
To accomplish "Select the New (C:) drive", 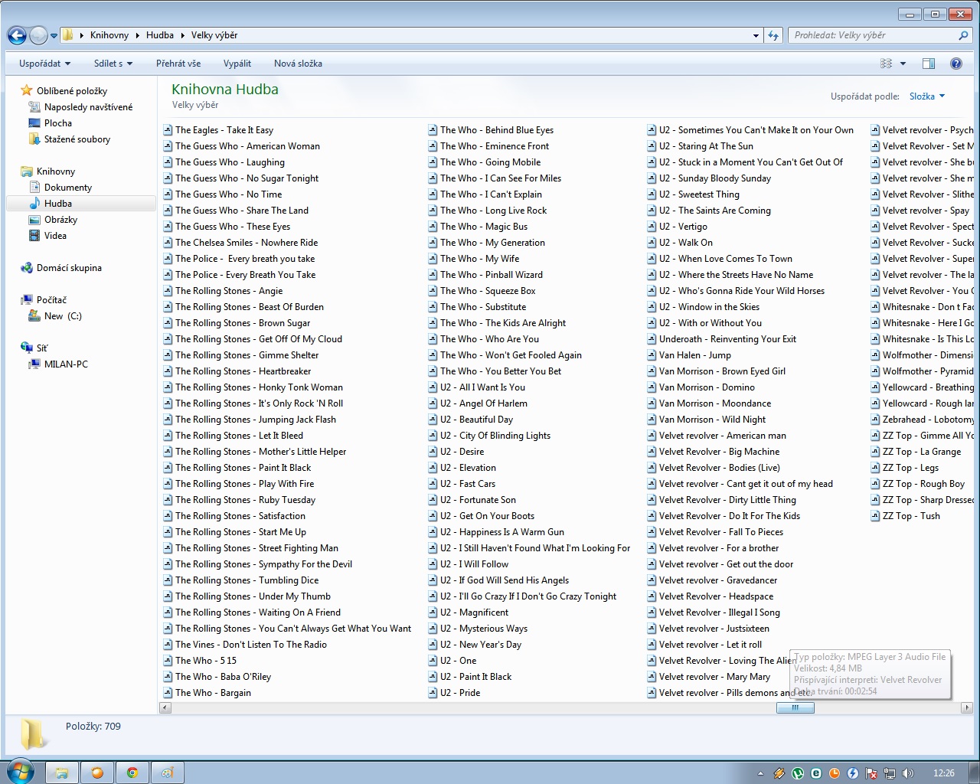I will [x=62, y=316].
